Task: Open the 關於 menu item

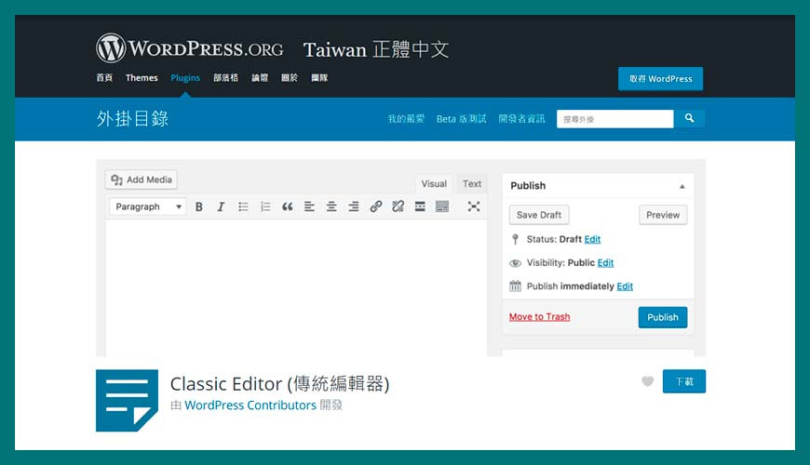Action: [290, 78]
